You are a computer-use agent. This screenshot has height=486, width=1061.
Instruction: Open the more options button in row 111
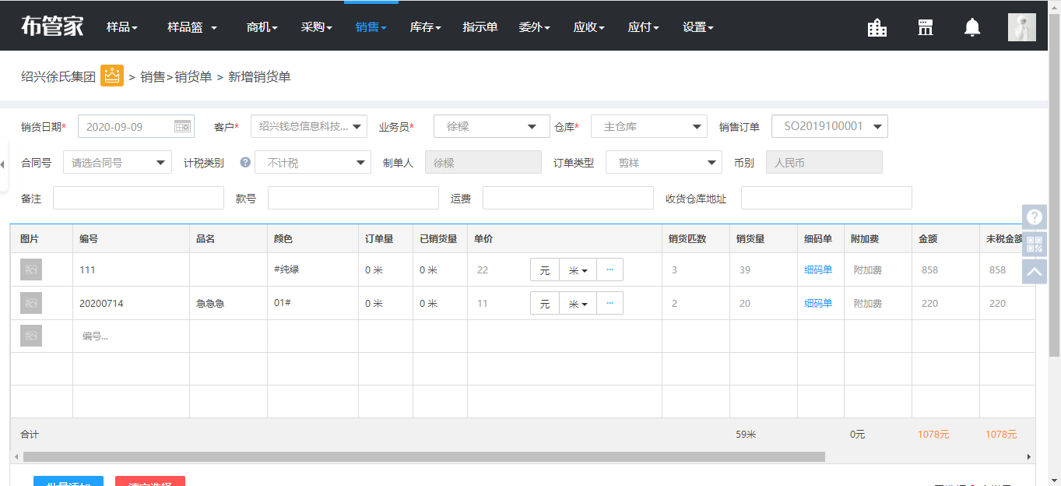[x=610, y=269]
